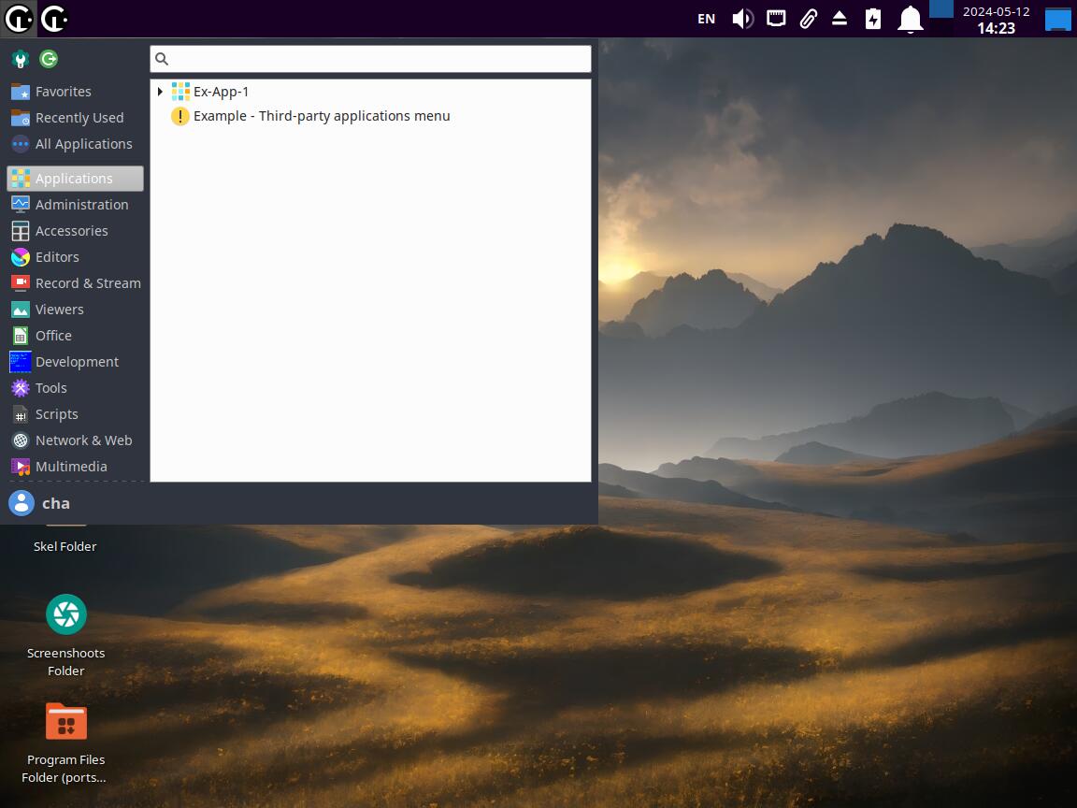
Task: Click the Administration monitor icon
Action: (21, 205)
